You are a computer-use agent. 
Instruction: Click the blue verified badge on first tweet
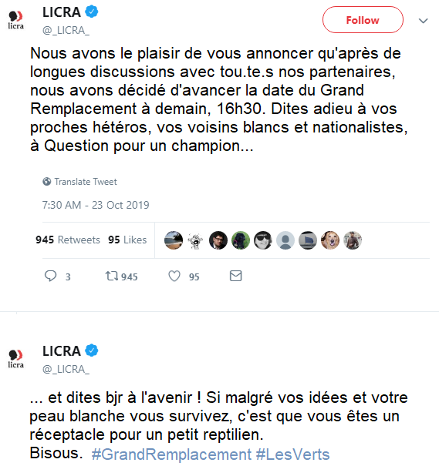[92, 12]
